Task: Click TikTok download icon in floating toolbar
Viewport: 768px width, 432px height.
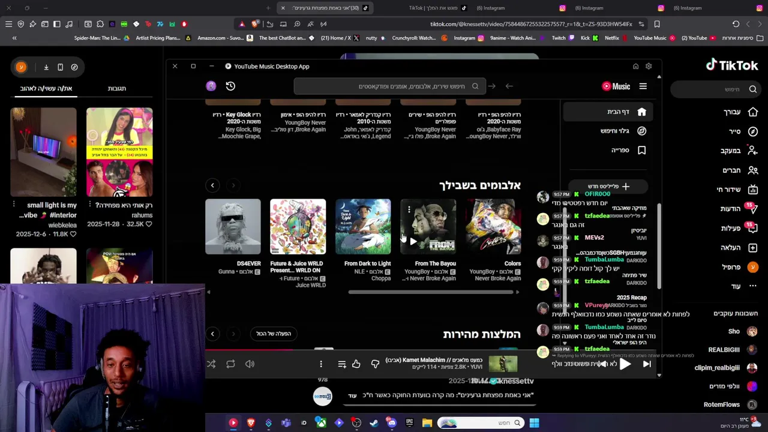Action: pos(46,67)
